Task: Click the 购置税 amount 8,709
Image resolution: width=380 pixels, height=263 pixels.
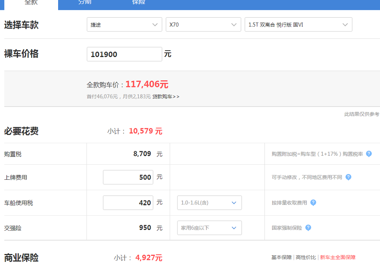Action: (x=142, y=154)
